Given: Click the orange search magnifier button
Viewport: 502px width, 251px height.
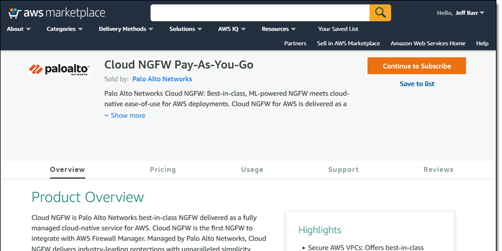Looking at the screenshot, I should [x=380, y=13].
